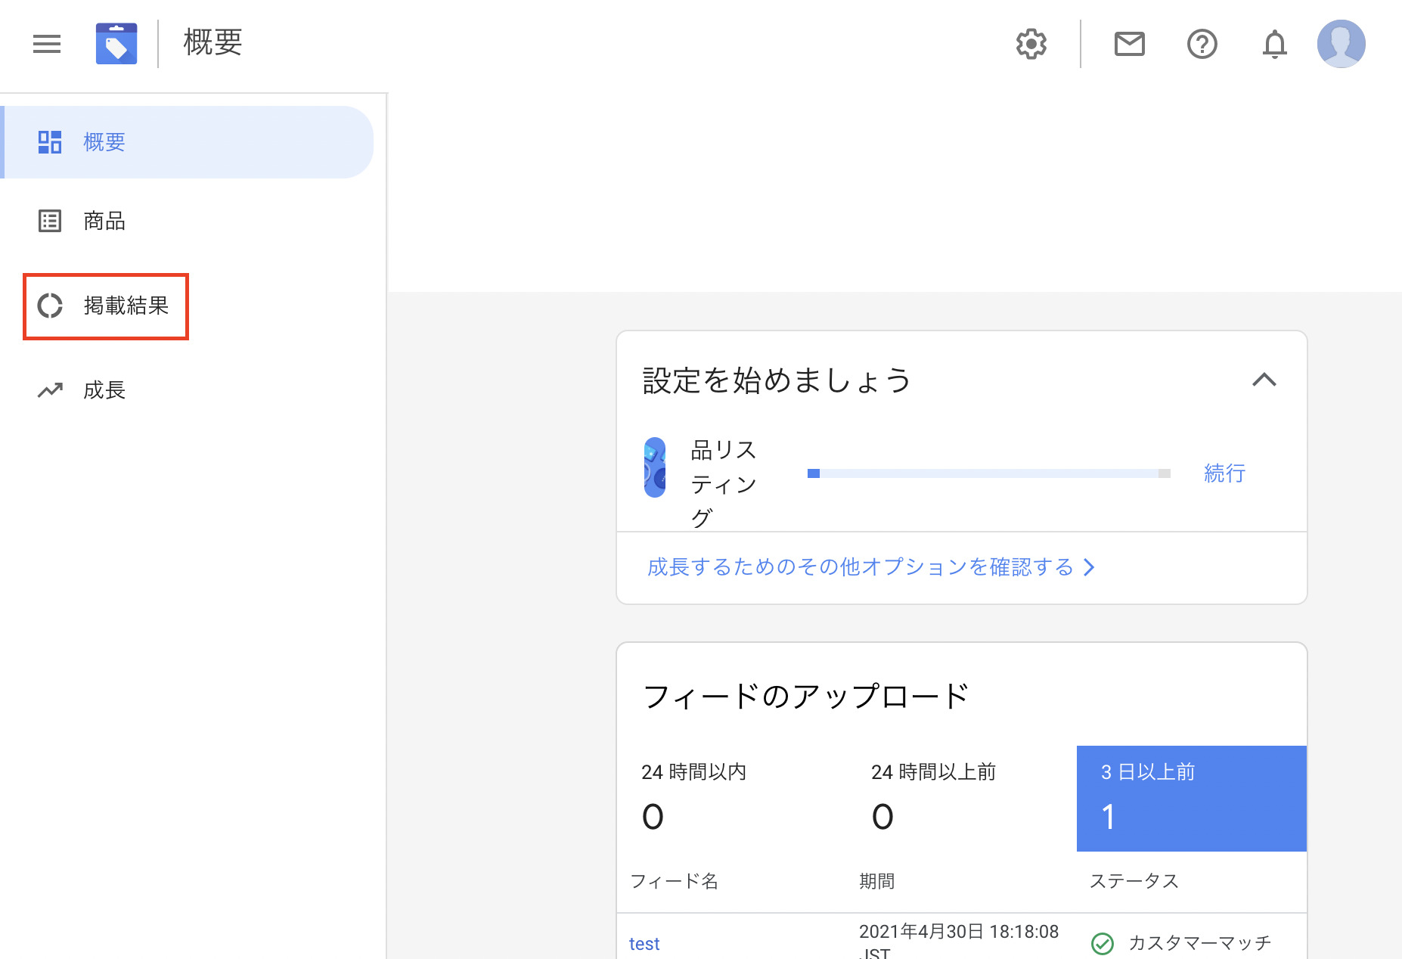Click the 商品リスティング illustration icon
Screen dimensions: 1402x959
(x=655, y=467)
